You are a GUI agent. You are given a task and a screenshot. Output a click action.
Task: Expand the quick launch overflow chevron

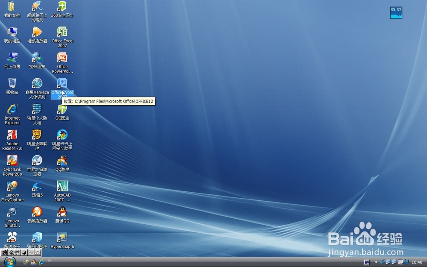pyautogui.click(x=49, y=261)
